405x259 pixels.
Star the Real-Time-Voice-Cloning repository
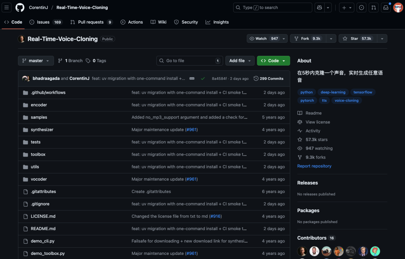point(358,39)
